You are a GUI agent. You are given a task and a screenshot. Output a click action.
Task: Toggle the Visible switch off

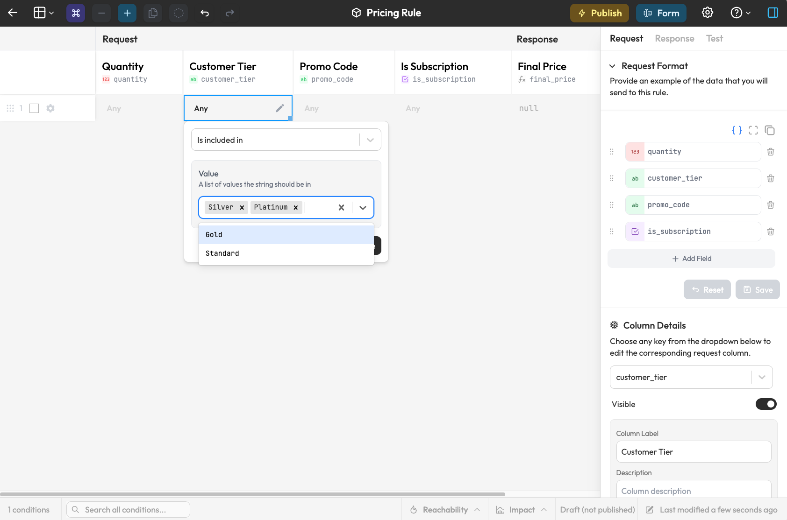point(766,404)
